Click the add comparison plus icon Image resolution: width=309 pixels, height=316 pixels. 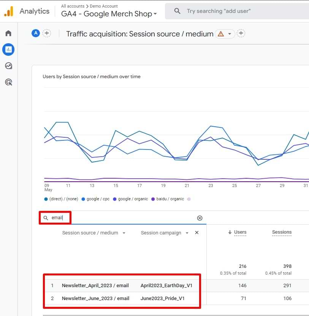pos(47,33)
